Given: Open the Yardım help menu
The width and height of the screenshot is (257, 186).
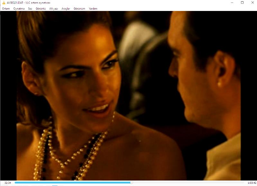Looking at the screenshot, I should point(93,9).
